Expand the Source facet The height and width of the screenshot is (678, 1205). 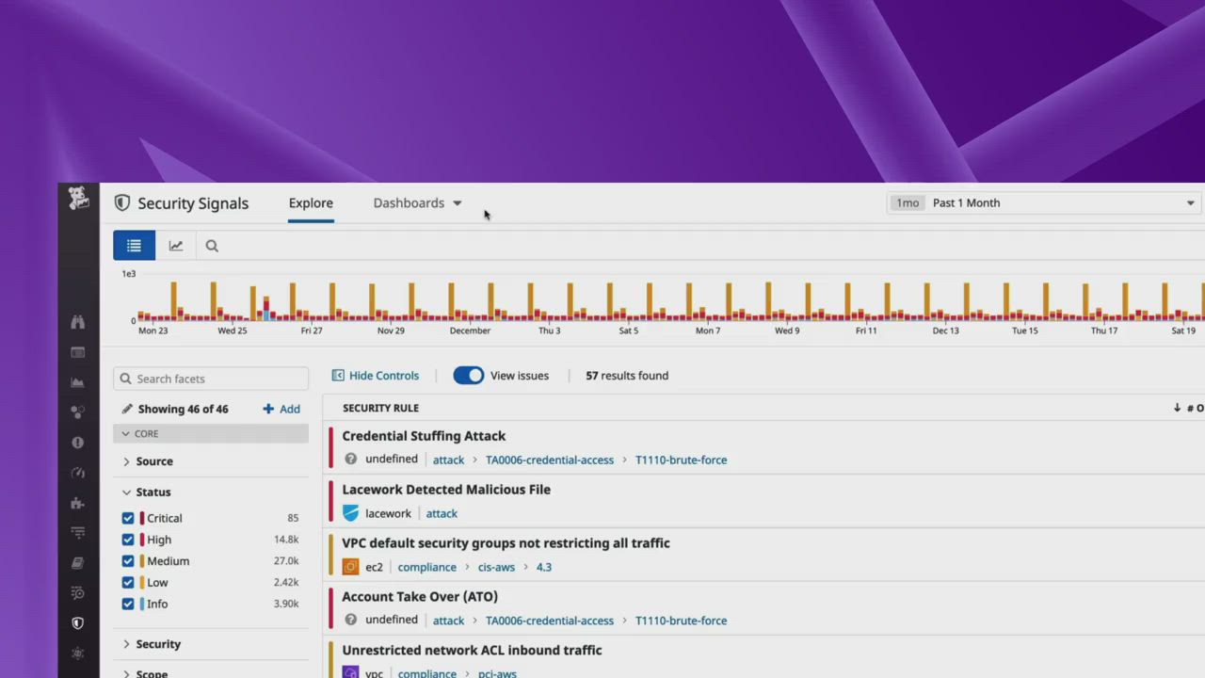point(147,461)
